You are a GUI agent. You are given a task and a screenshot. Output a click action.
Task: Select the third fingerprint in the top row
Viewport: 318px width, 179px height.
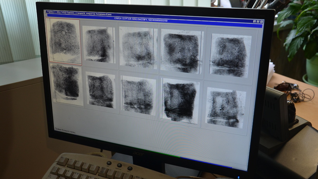click(x=138, y=48)
